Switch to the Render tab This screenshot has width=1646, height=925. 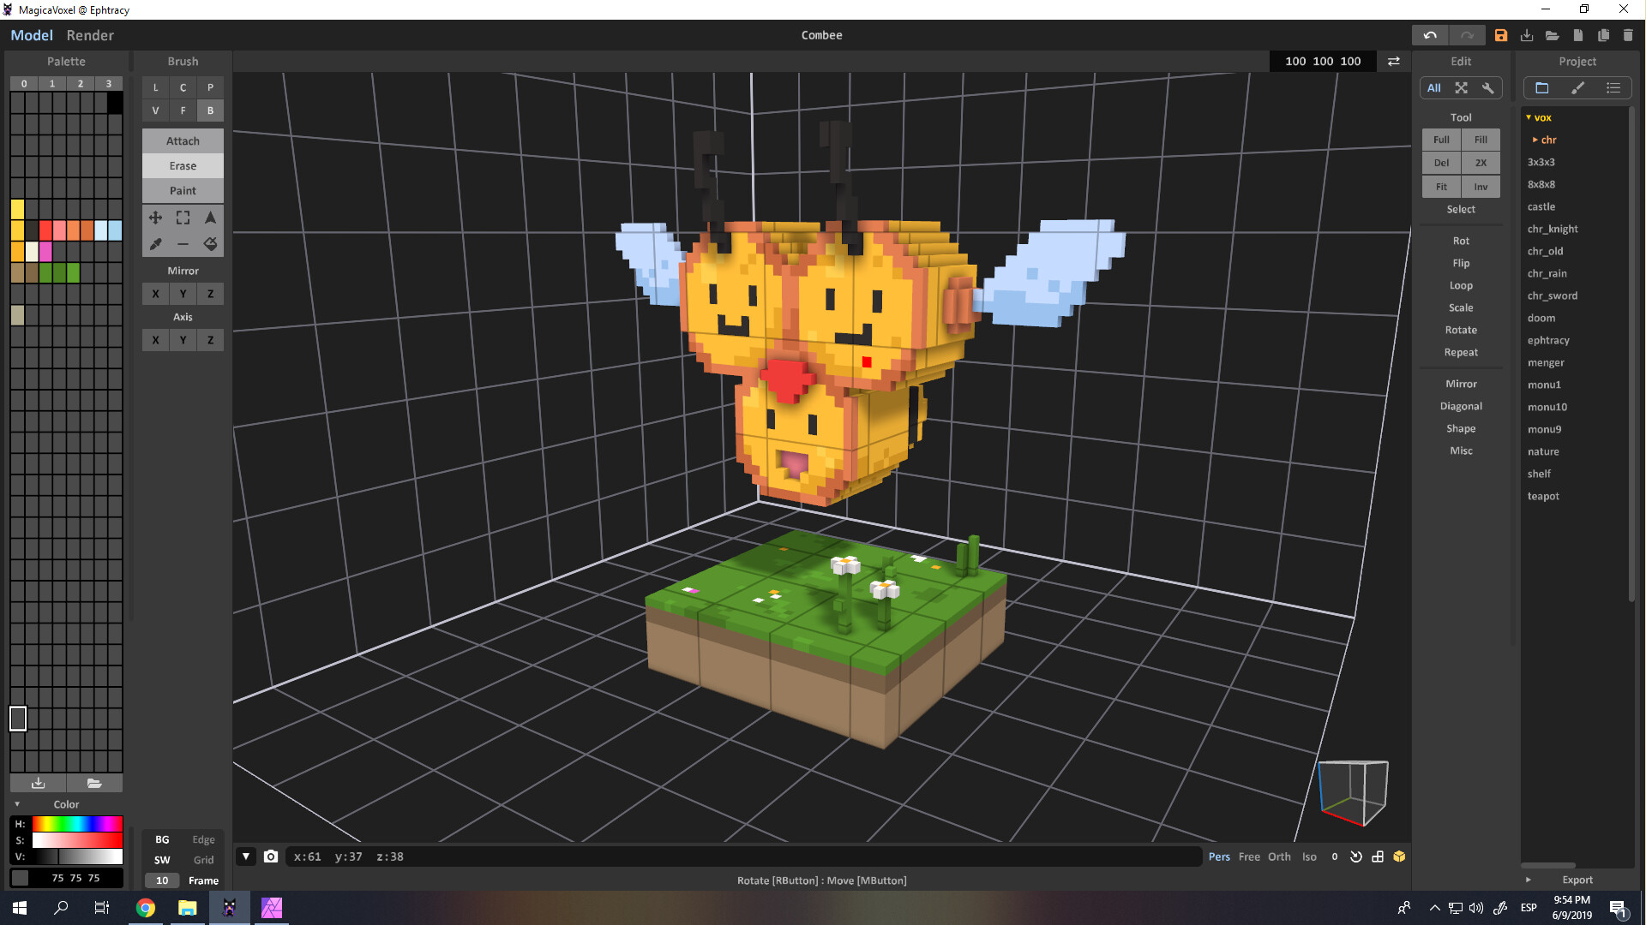tap(90, 35)
